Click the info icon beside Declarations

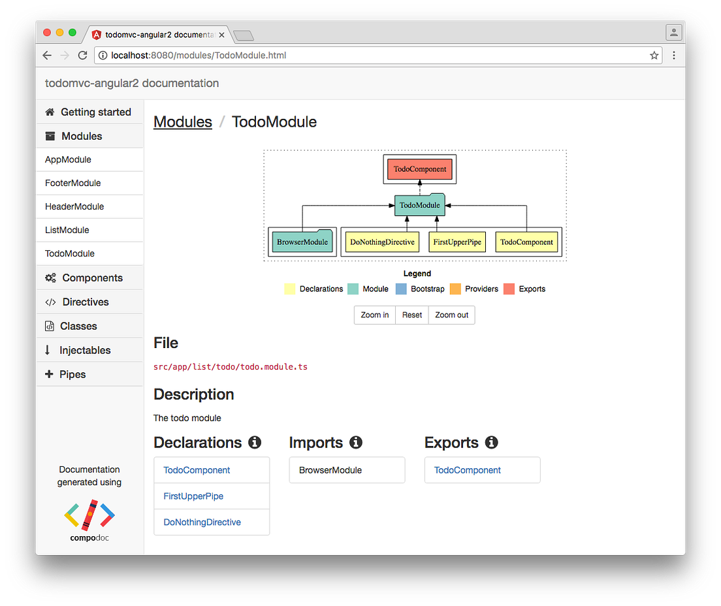pos(255,442)
